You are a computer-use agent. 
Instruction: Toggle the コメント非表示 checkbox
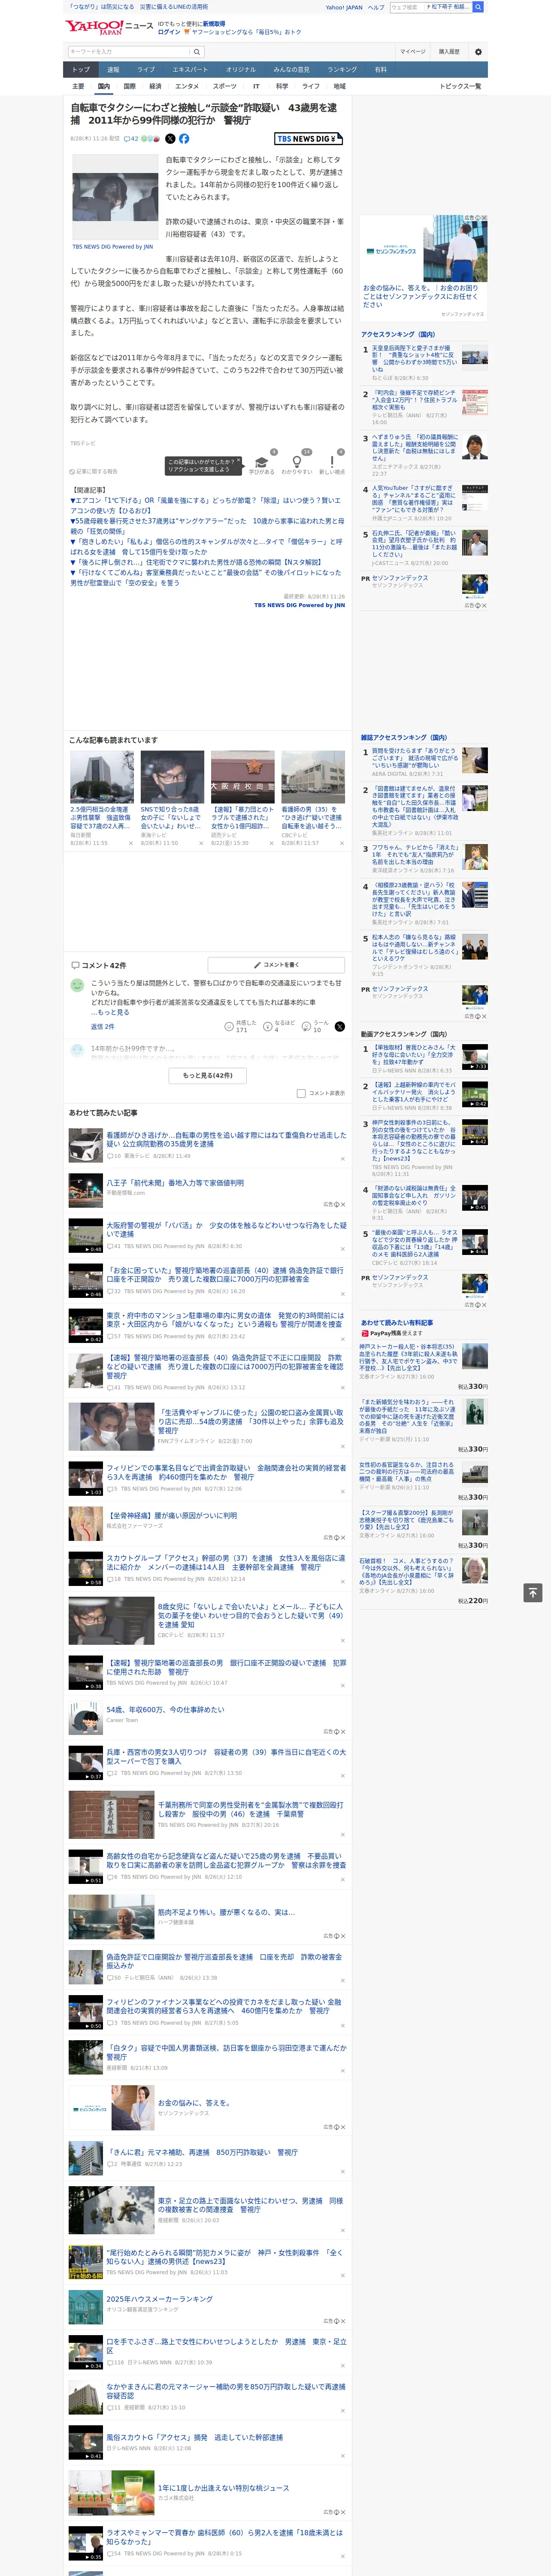301,1093
